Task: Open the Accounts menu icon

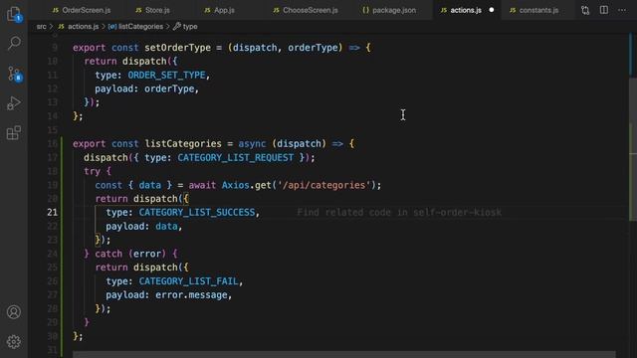Action: point(14,311)
